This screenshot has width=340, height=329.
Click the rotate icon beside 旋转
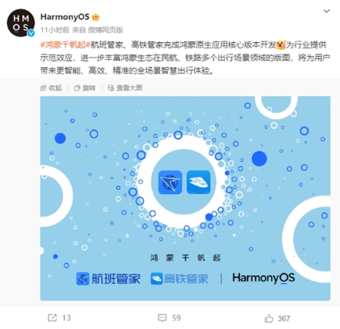[x=77, y=88]
